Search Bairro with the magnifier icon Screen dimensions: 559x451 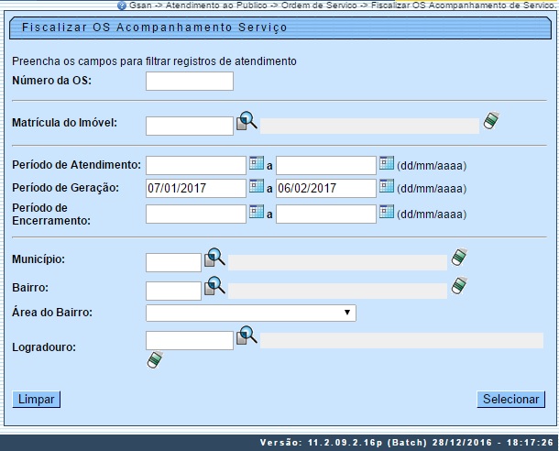point(214,286)
